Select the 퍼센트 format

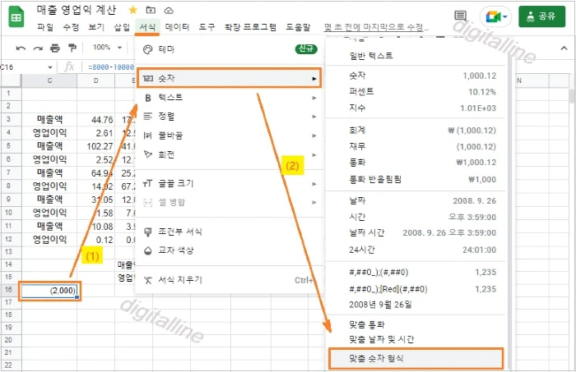(x=416, y=92)
